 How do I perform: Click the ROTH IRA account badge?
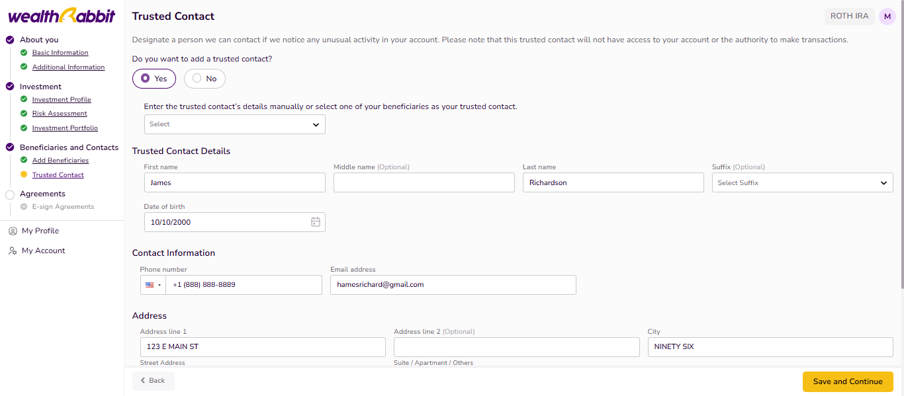pyautogui.click(x=849, y=17)
